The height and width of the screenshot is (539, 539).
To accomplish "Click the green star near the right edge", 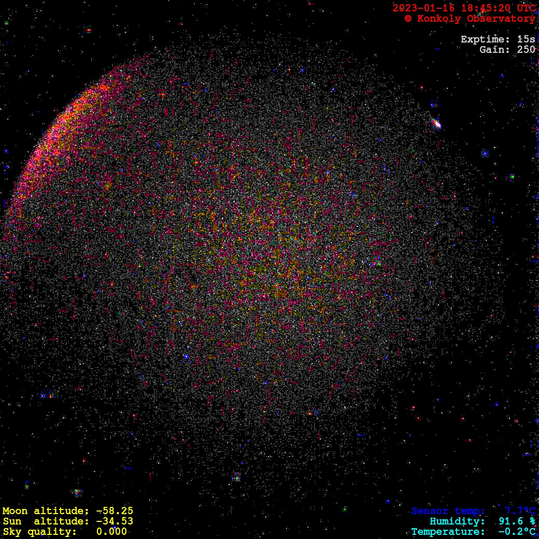I will click(x=512, y=177).
